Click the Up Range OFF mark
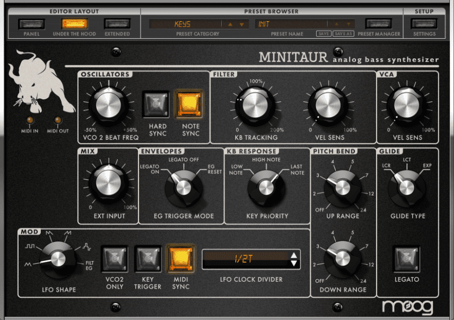The width and height of the screenshot is (454, 320). (x=320, y=210)
